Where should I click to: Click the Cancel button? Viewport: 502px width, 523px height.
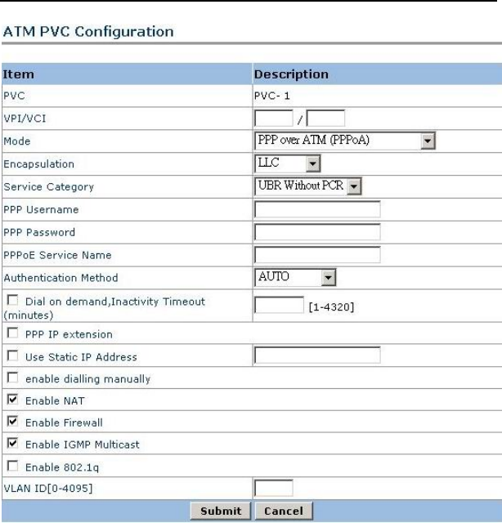(x=283, y=511)
